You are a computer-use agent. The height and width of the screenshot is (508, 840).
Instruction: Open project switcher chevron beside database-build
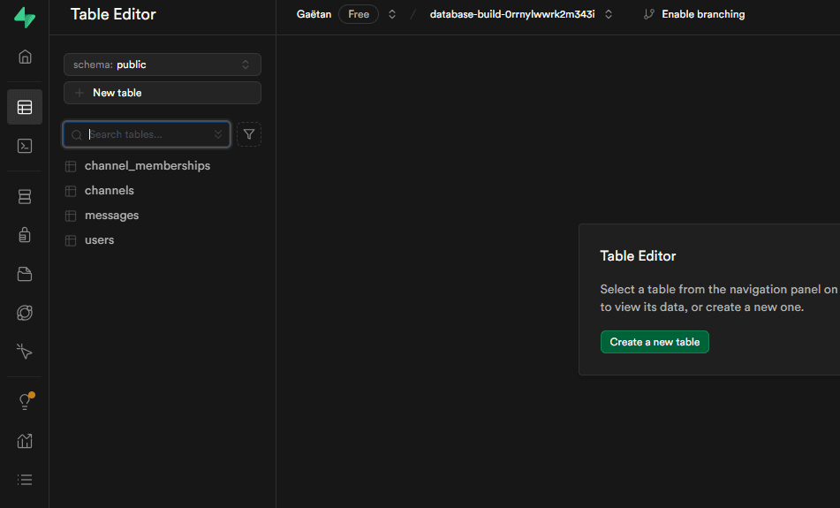tap(609, 14)
